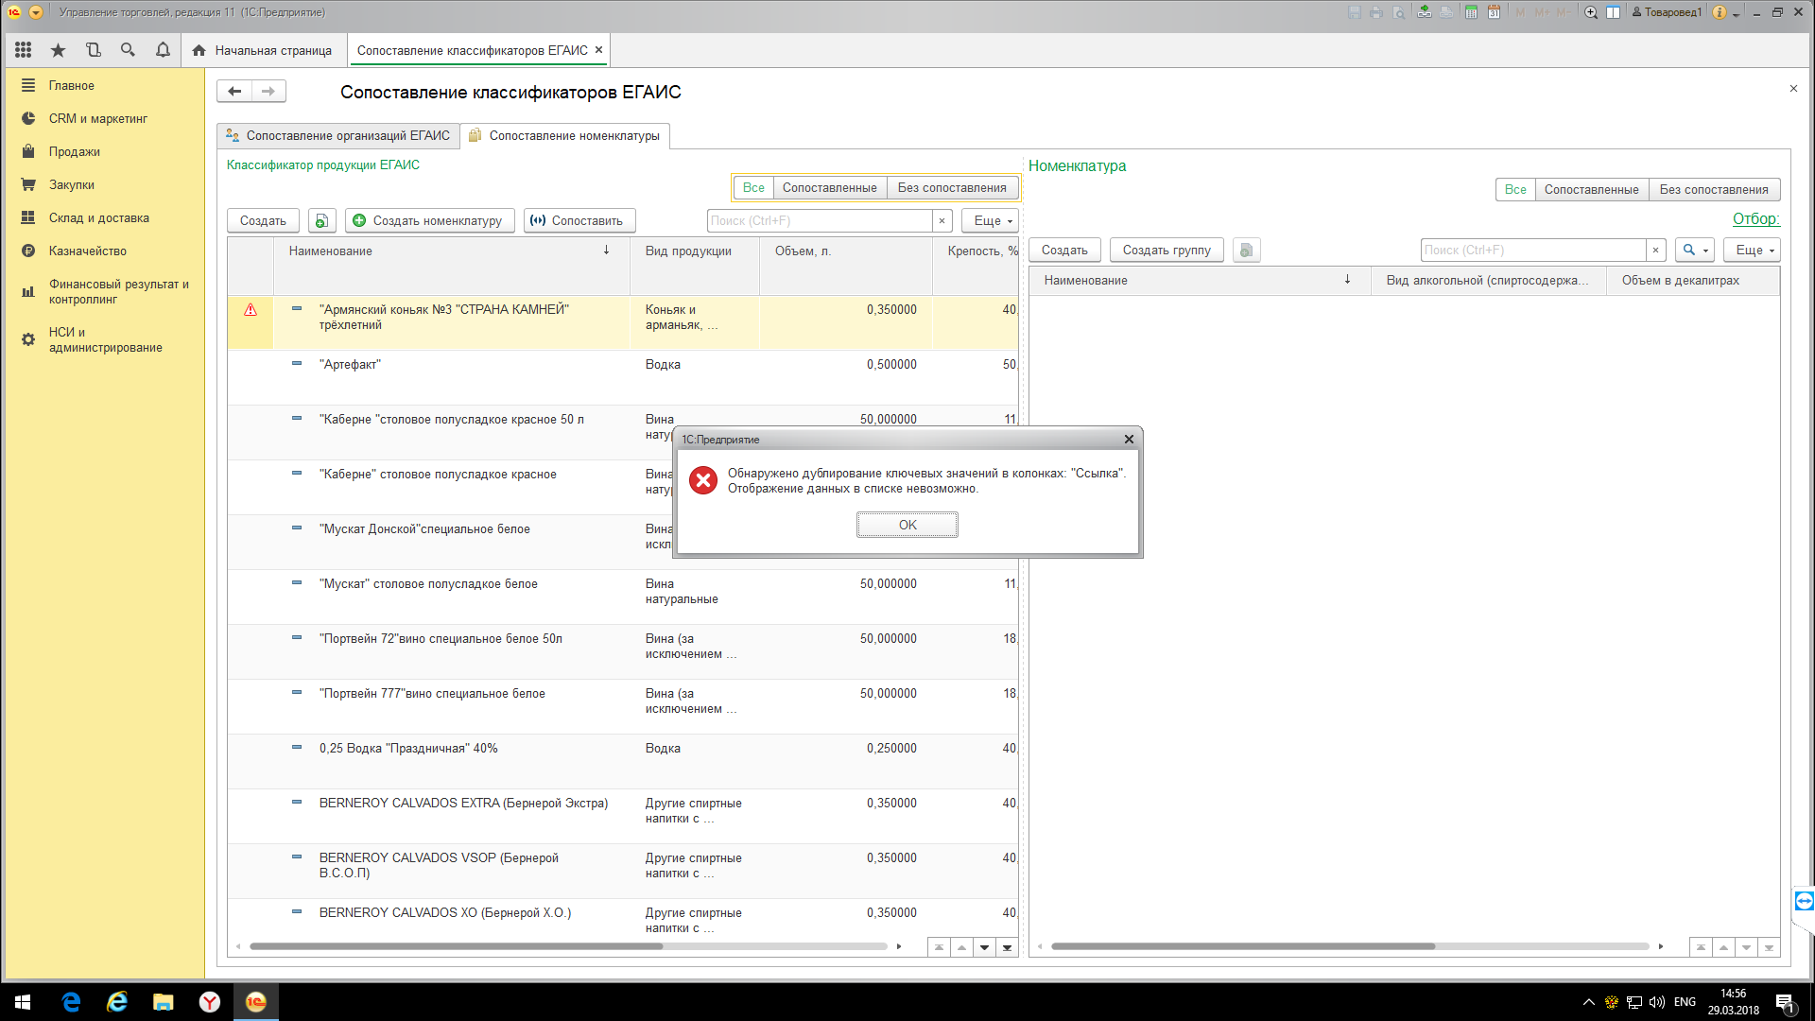Click Создать группу button
This screenshot has height=1021, width=1815.
[1167, 251]
